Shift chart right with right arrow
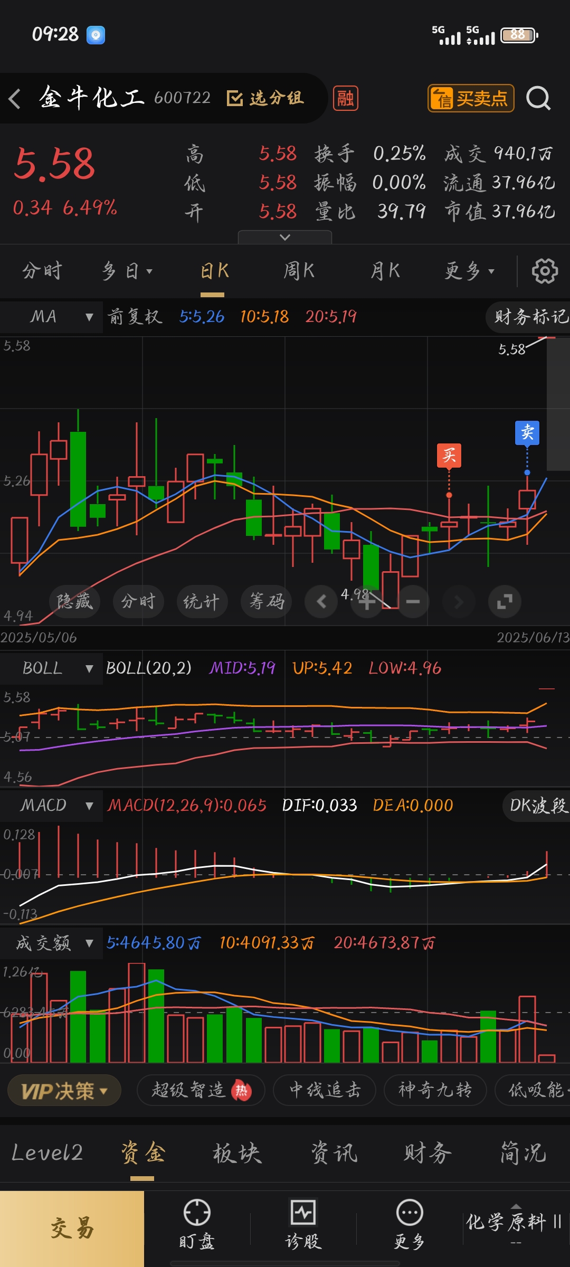The image size is (570, 1267). (459, 601)
